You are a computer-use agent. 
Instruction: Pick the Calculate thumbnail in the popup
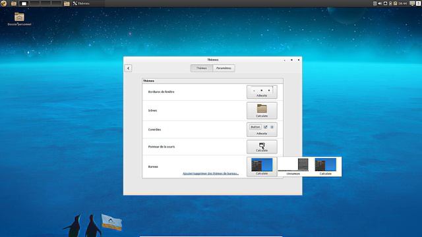point(325,167)
